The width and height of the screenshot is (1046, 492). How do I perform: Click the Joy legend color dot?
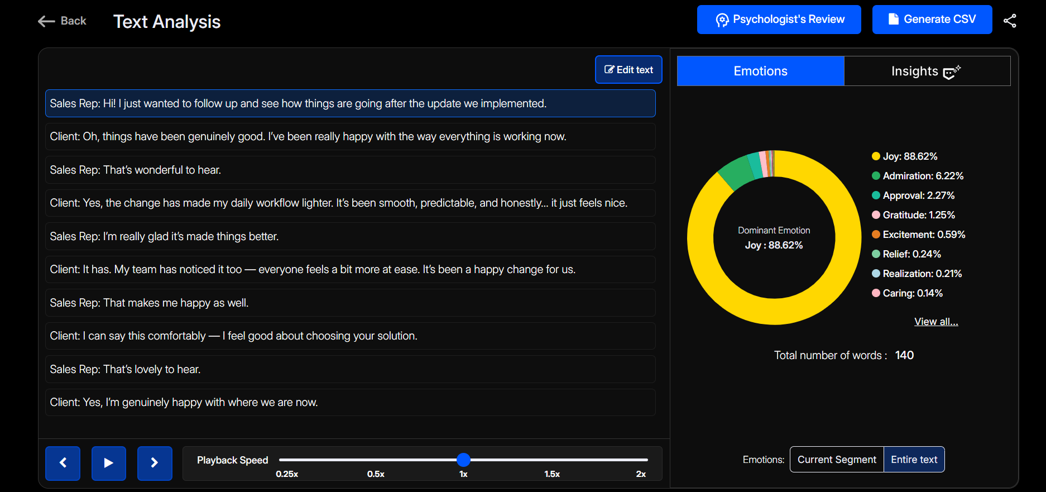pos(876,156)
